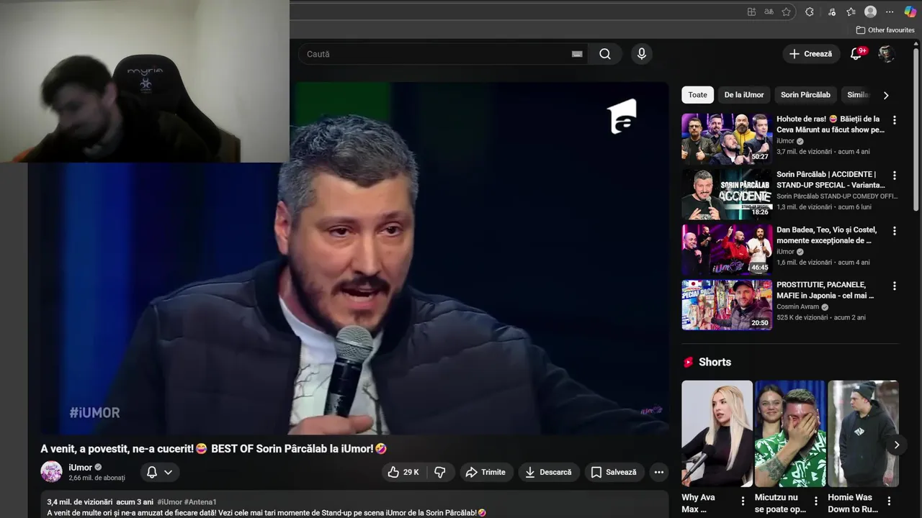
Task: Click the translate page icon in address bar
Action: (x=769, y=12)
